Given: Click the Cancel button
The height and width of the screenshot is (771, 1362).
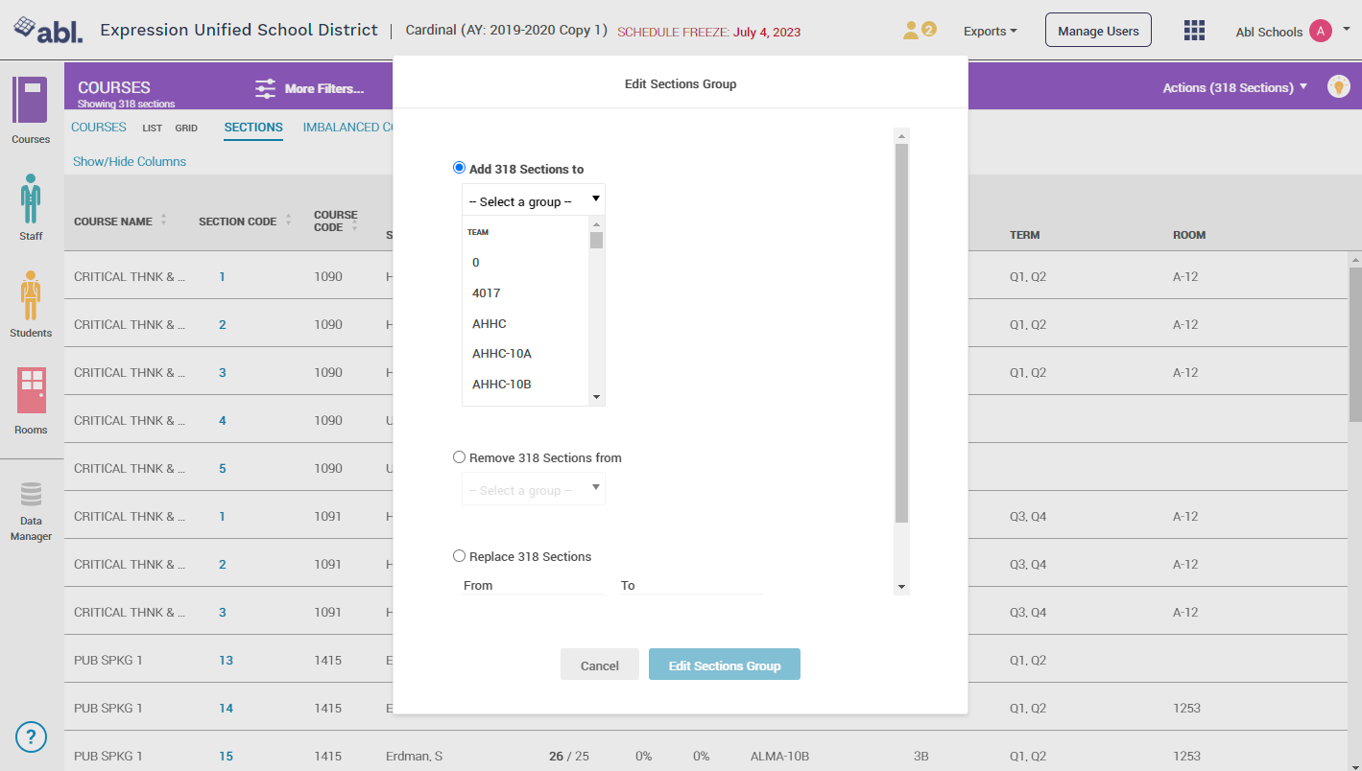Looking at the screenshot, I should click(x=599, y=666).
